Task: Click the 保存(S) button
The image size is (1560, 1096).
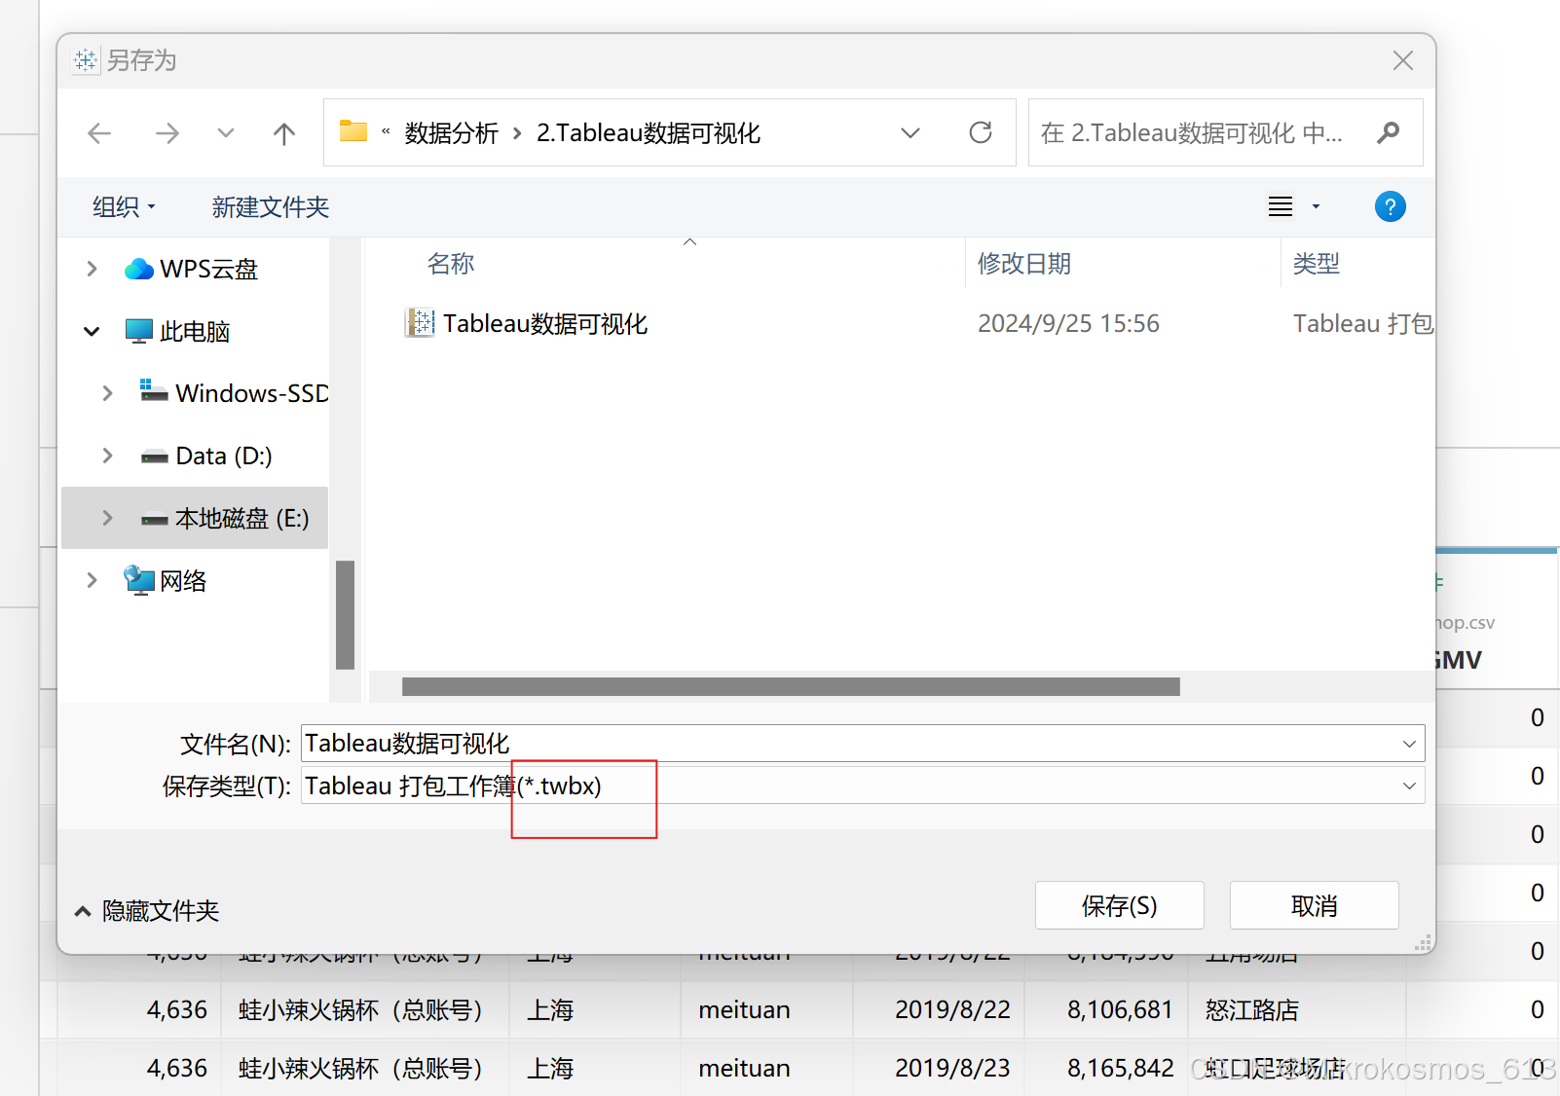Action: tap(1120, 905)
